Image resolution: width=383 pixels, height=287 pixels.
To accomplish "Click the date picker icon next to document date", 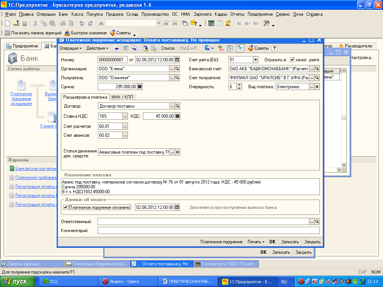I will coord(177,59).
